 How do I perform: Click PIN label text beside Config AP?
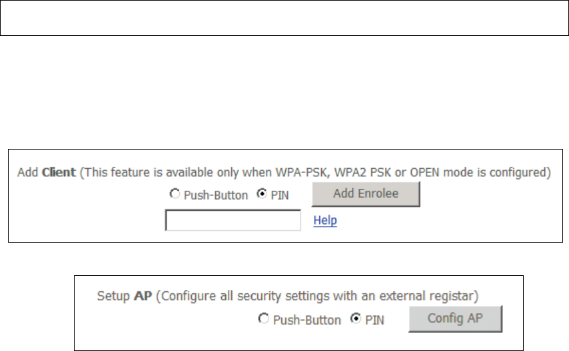[374, 320]
